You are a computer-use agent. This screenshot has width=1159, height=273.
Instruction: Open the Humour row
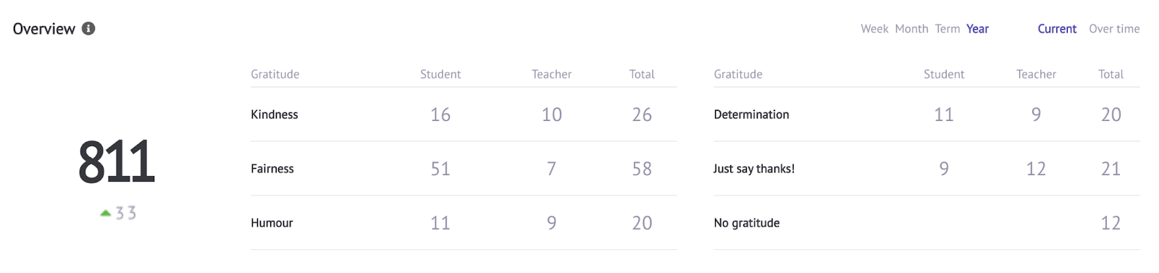464,223
